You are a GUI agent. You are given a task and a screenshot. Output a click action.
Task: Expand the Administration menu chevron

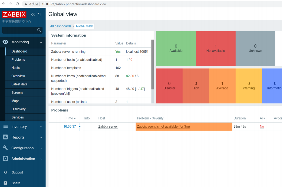pyautogui.click(x=41, y=159)
